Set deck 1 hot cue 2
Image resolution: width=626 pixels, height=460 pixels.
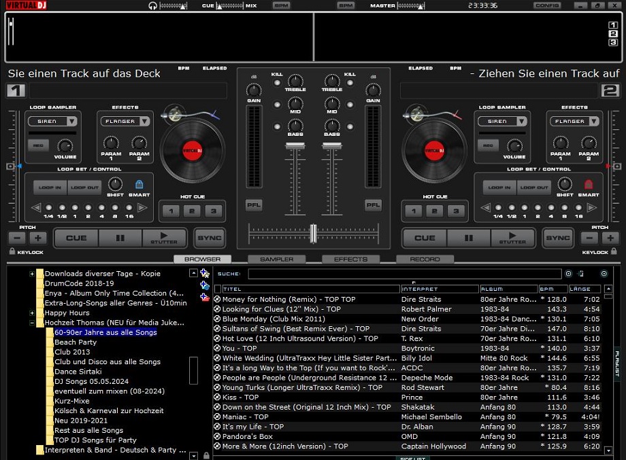tap(192, 211)
